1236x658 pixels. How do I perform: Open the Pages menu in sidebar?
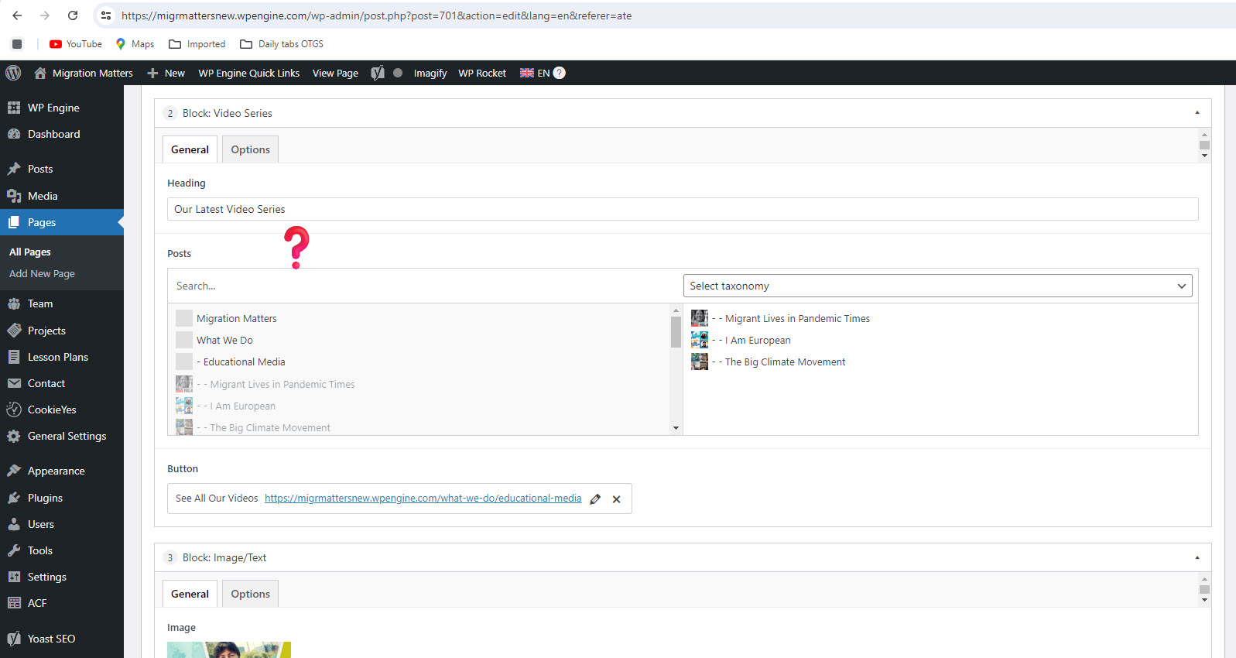click(x=62, y=222)
